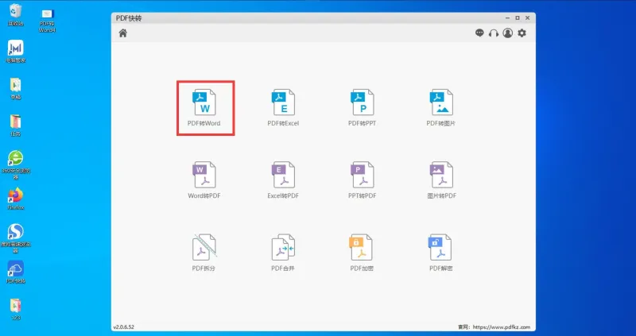Select the PDF转Word4 file on desktop
The image size is (636, 336).
[48, 21]
